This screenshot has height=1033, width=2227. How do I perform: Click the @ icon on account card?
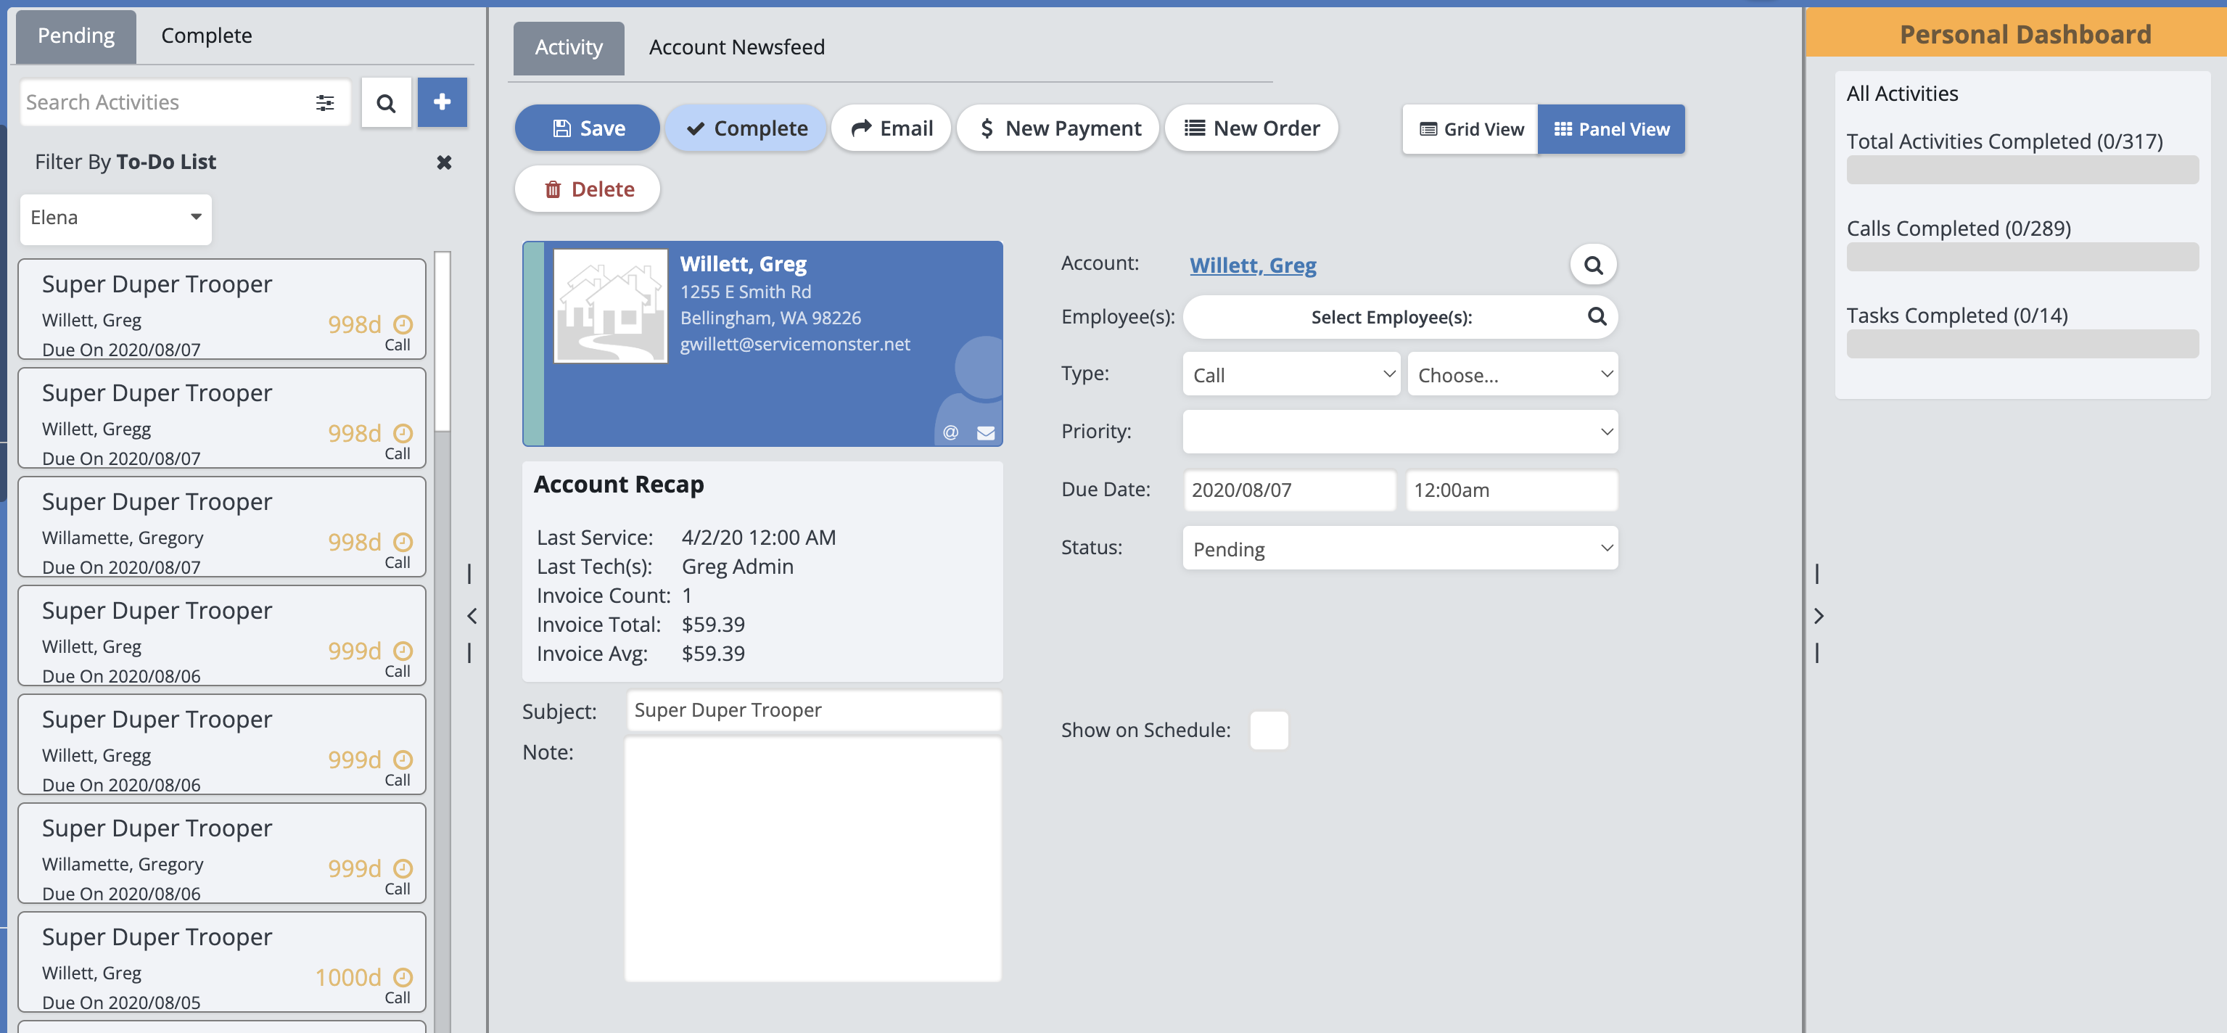click(x=950, y=433)
